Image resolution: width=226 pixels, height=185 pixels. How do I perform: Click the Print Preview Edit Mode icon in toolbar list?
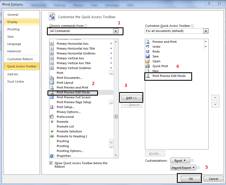(x=148, y=76)
